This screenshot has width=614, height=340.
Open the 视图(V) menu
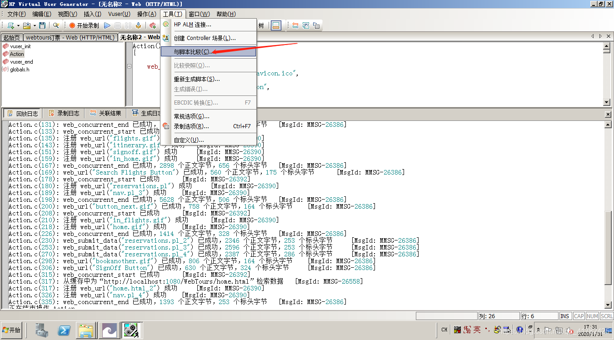[67, 14]
